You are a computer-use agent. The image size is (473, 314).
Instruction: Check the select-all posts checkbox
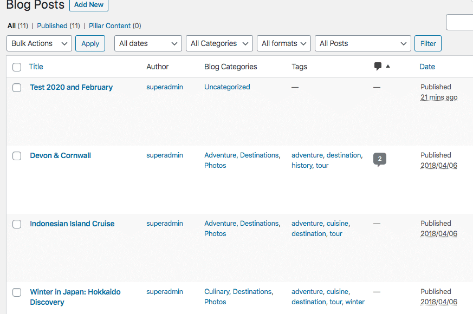pos(16,67)
